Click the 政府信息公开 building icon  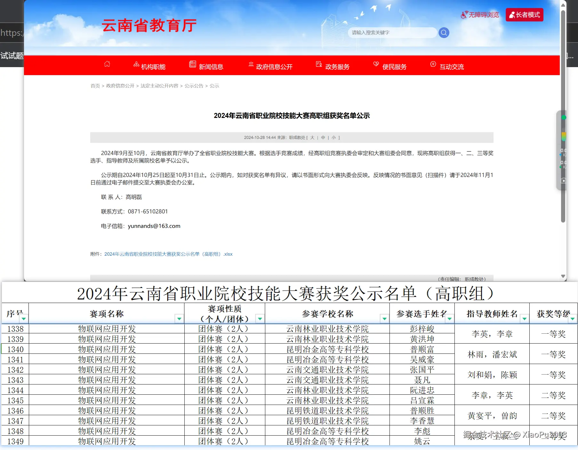point(252,64)
